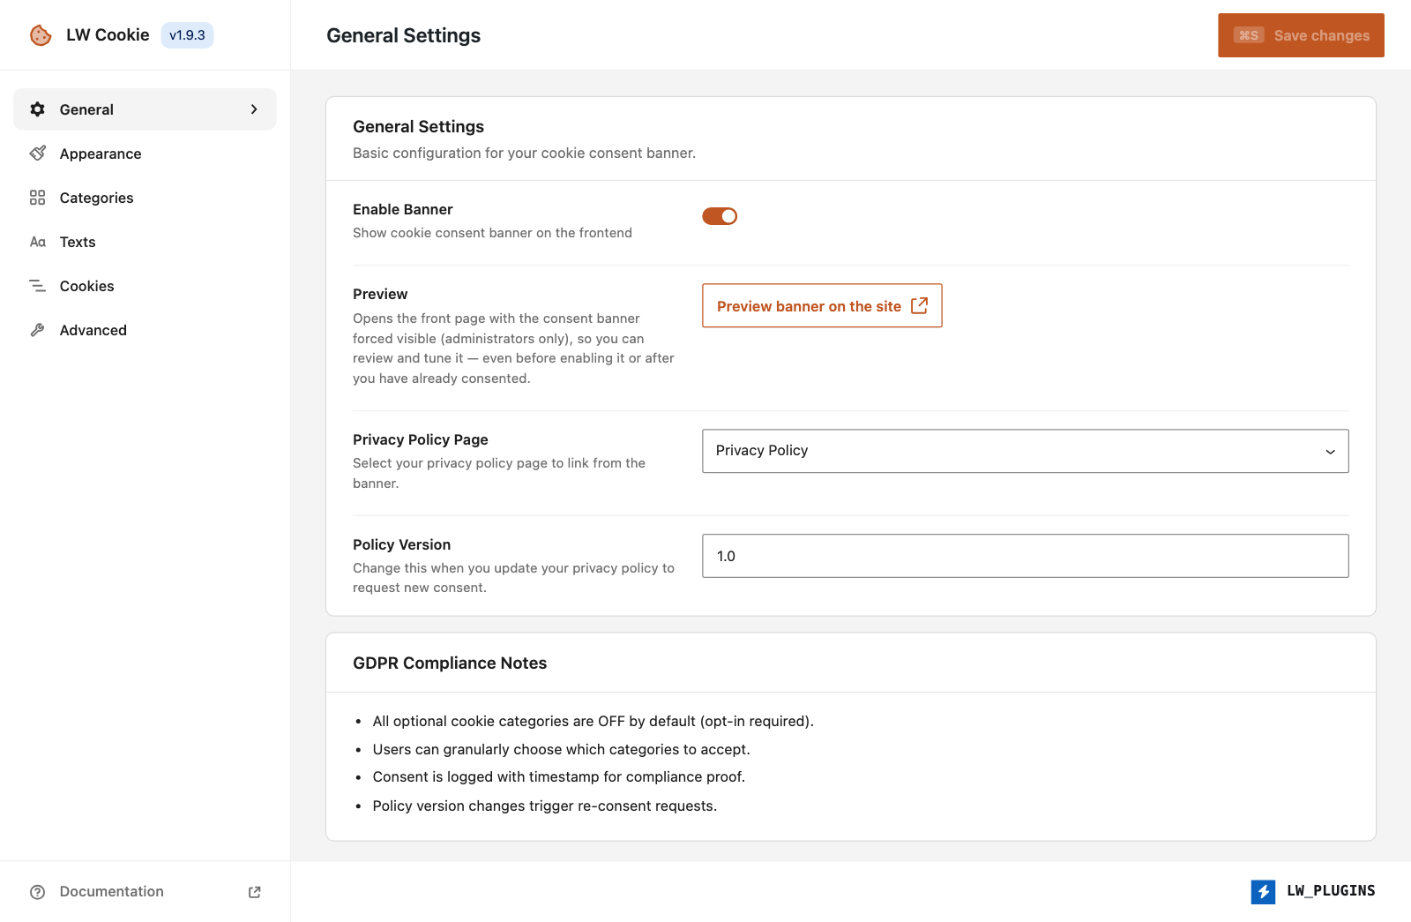Select the General menu item
Image resolution: width=1411 pixels, height=922 pixels.
145,109
